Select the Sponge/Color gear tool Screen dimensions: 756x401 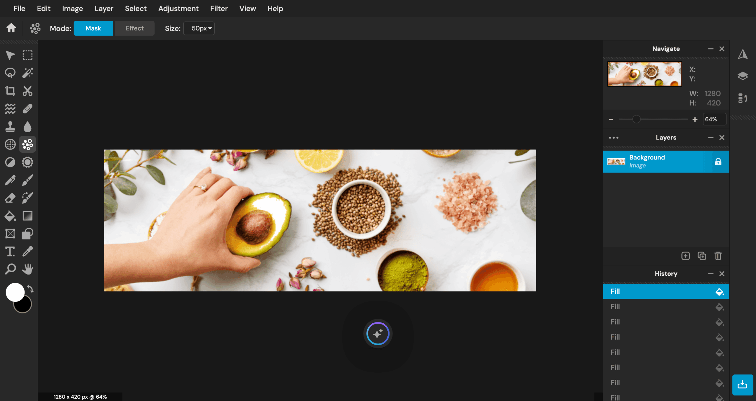coord(27,162)
